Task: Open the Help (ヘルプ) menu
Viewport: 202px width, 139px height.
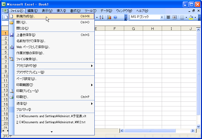Action: pyautogui.click(x=142, y=11)
